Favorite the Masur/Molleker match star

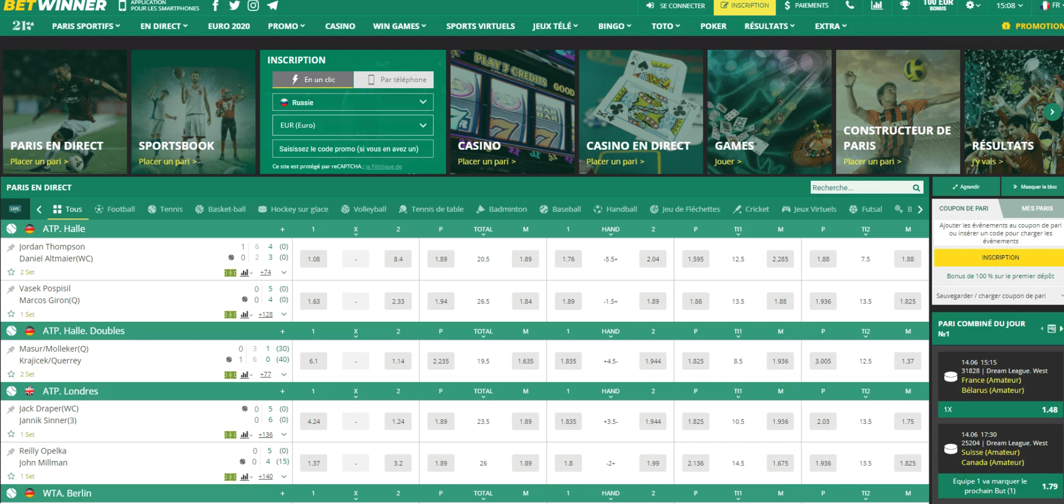(x=11, y=374)
